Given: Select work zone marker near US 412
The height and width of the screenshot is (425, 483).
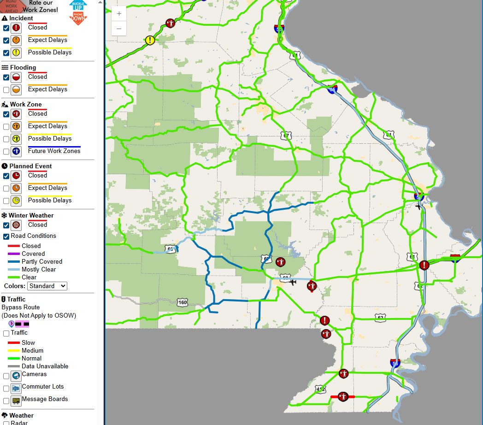Looking at the screenshot, I should (343, 374).
